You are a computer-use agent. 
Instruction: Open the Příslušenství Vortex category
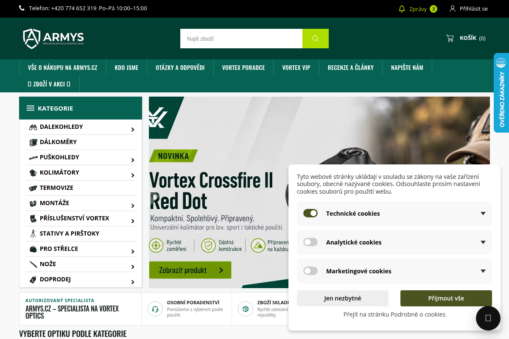(x=75, y=218)
